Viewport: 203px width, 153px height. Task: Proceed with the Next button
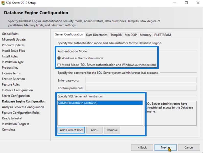coord(165,147)
